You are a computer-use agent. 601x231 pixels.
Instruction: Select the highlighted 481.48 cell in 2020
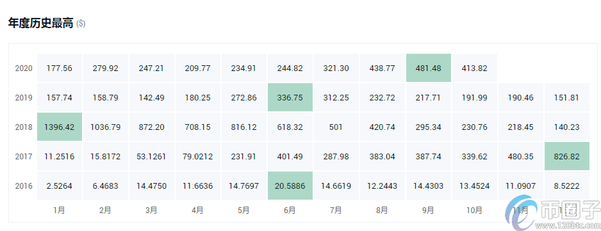429,68
